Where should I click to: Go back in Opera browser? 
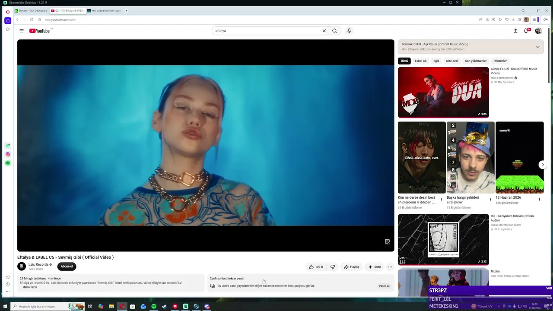[x=17, y=19]
